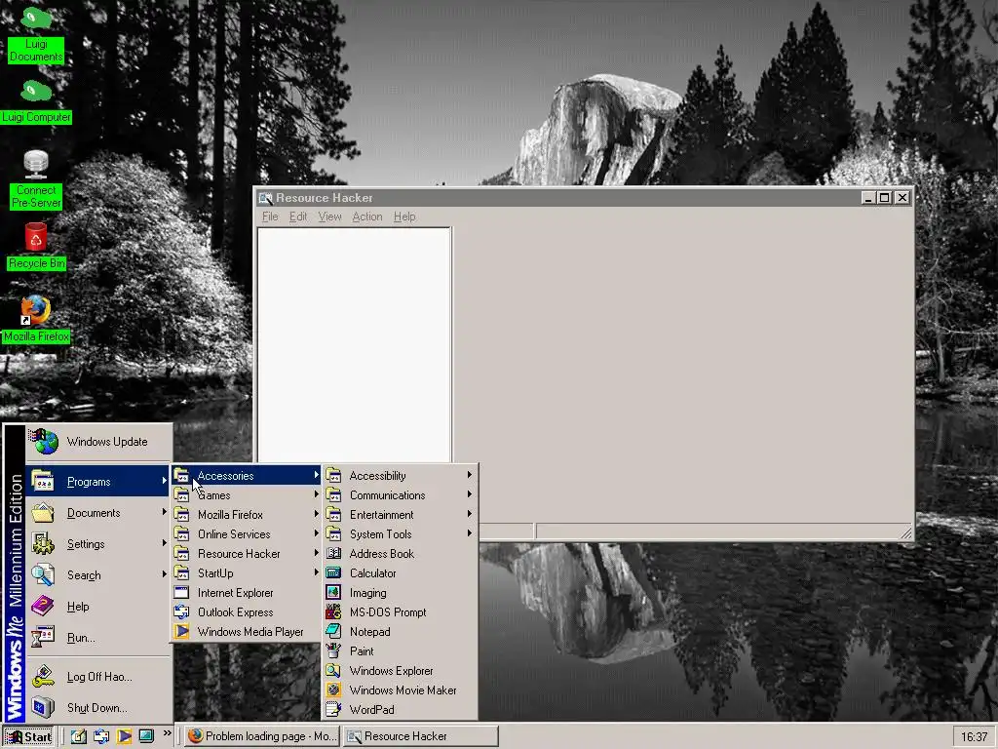Viewport: 998px width, 749px height.
Task: Click the Start button
Action: point(29,737)
